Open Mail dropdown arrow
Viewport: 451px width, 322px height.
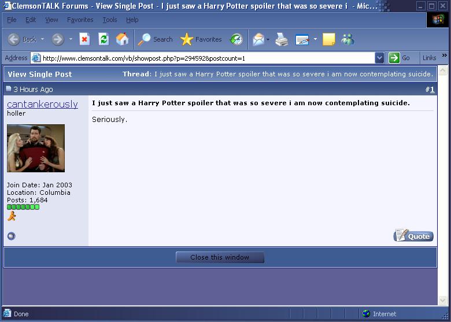(x=268, y=39)
